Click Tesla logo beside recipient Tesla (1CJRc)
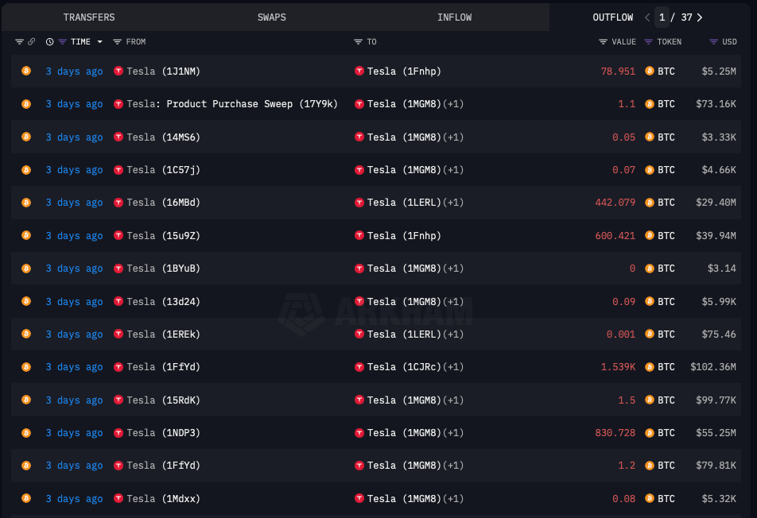The width and height of the screenshot is (757, 518). point(359,367)
